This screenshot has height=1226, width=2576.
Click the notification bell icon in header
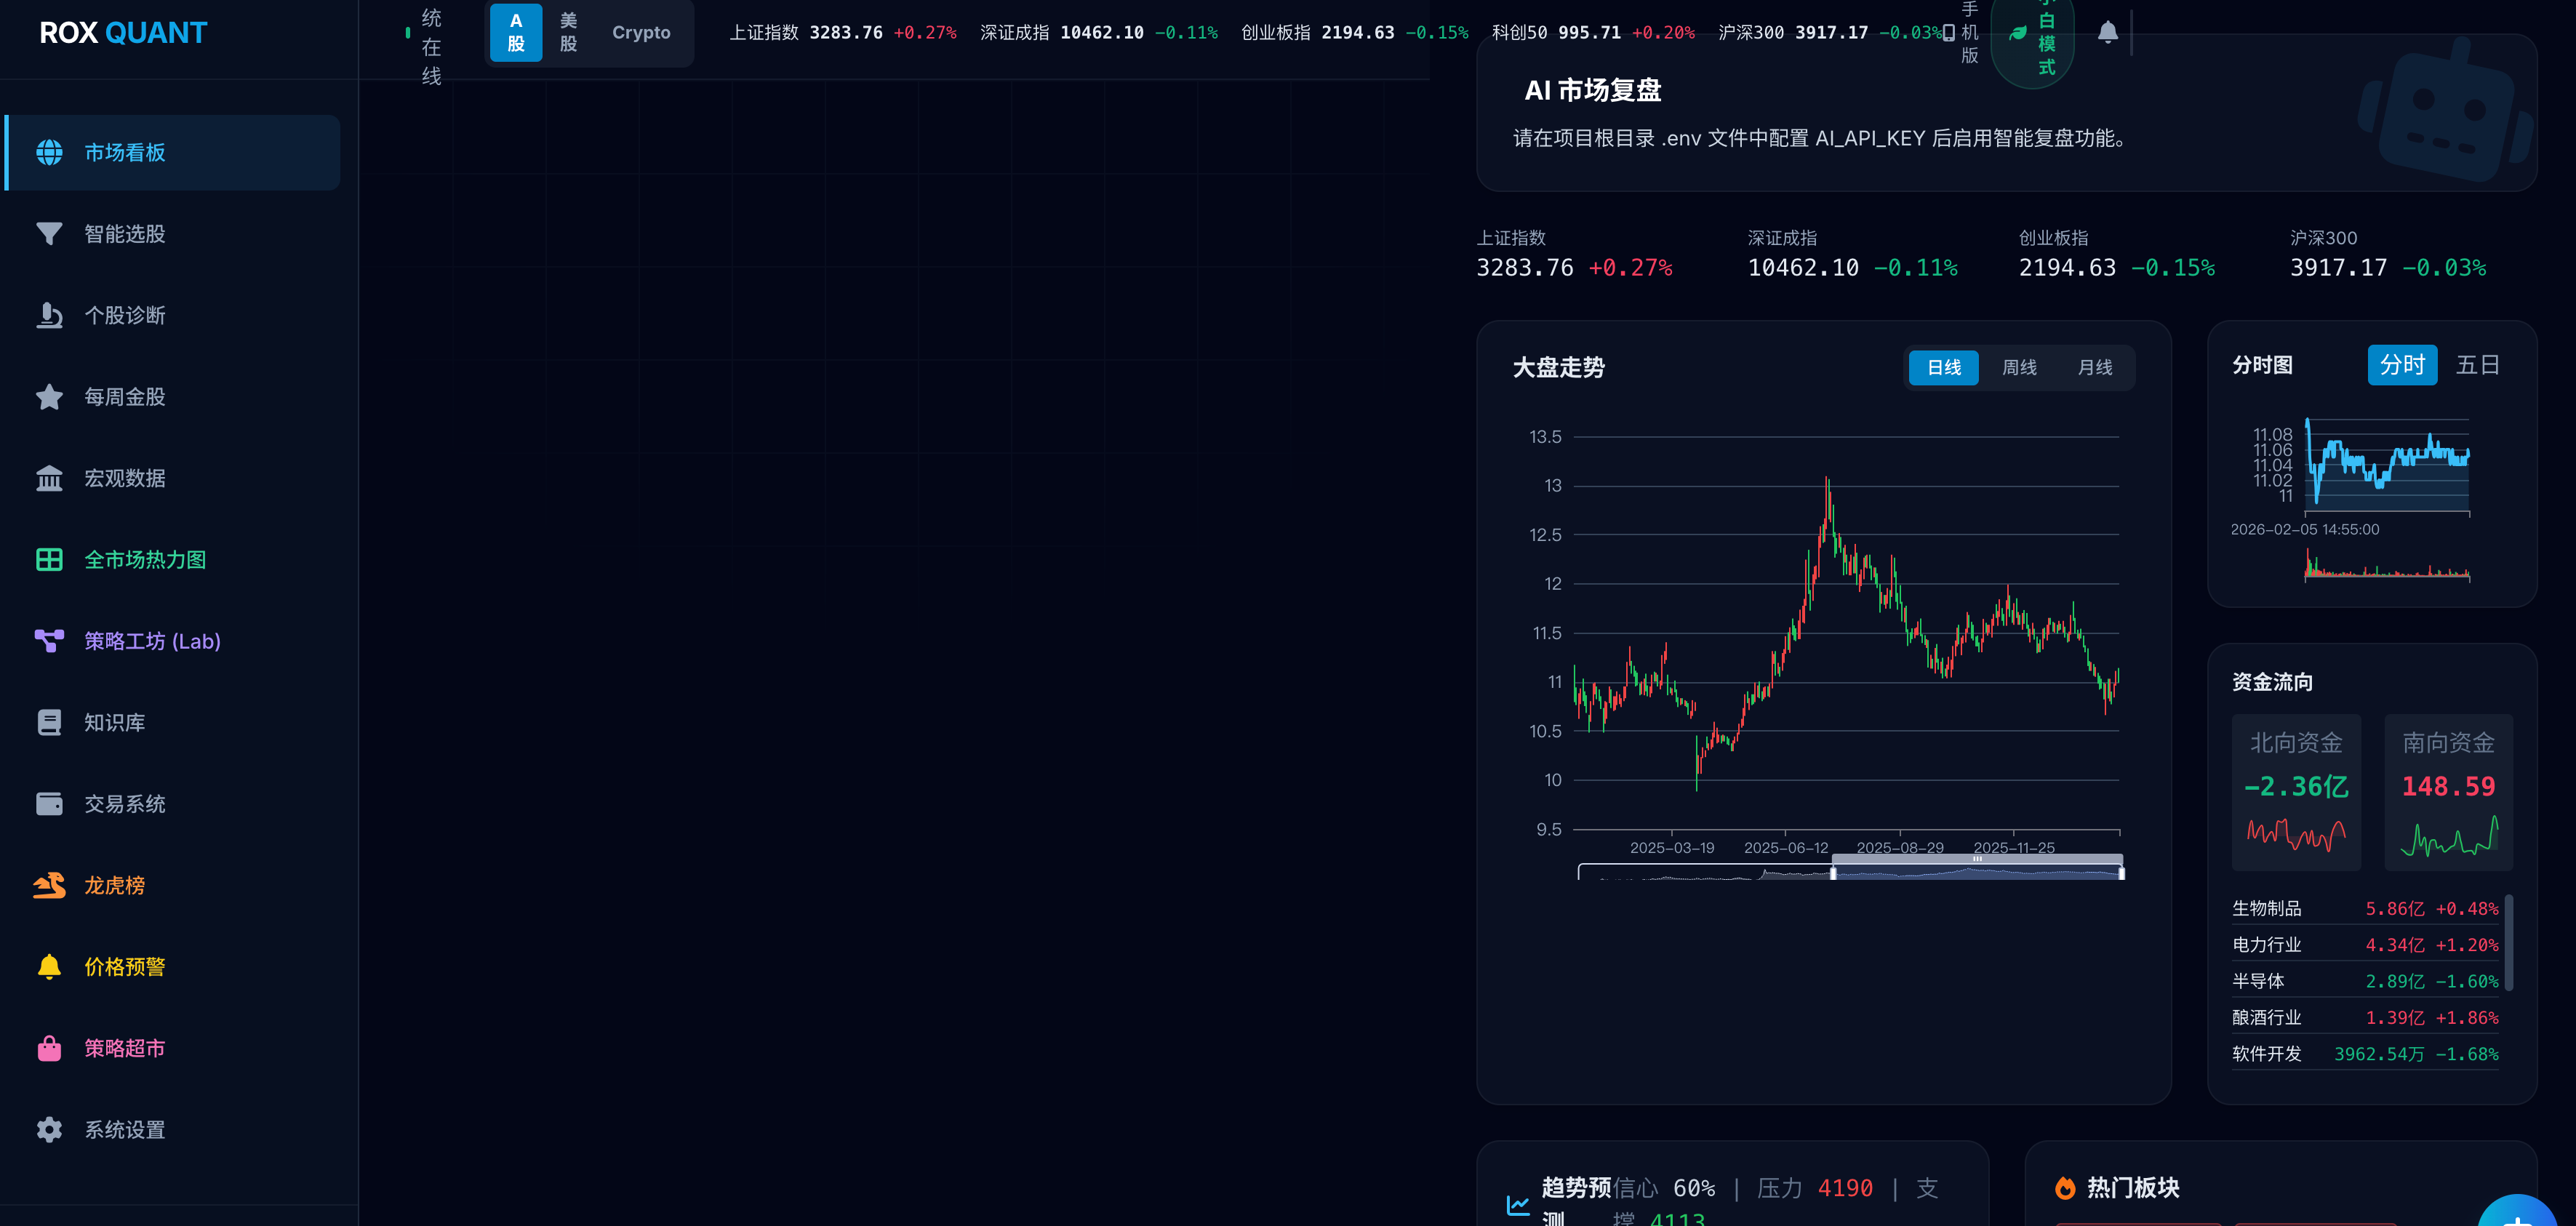point(2107,32)
